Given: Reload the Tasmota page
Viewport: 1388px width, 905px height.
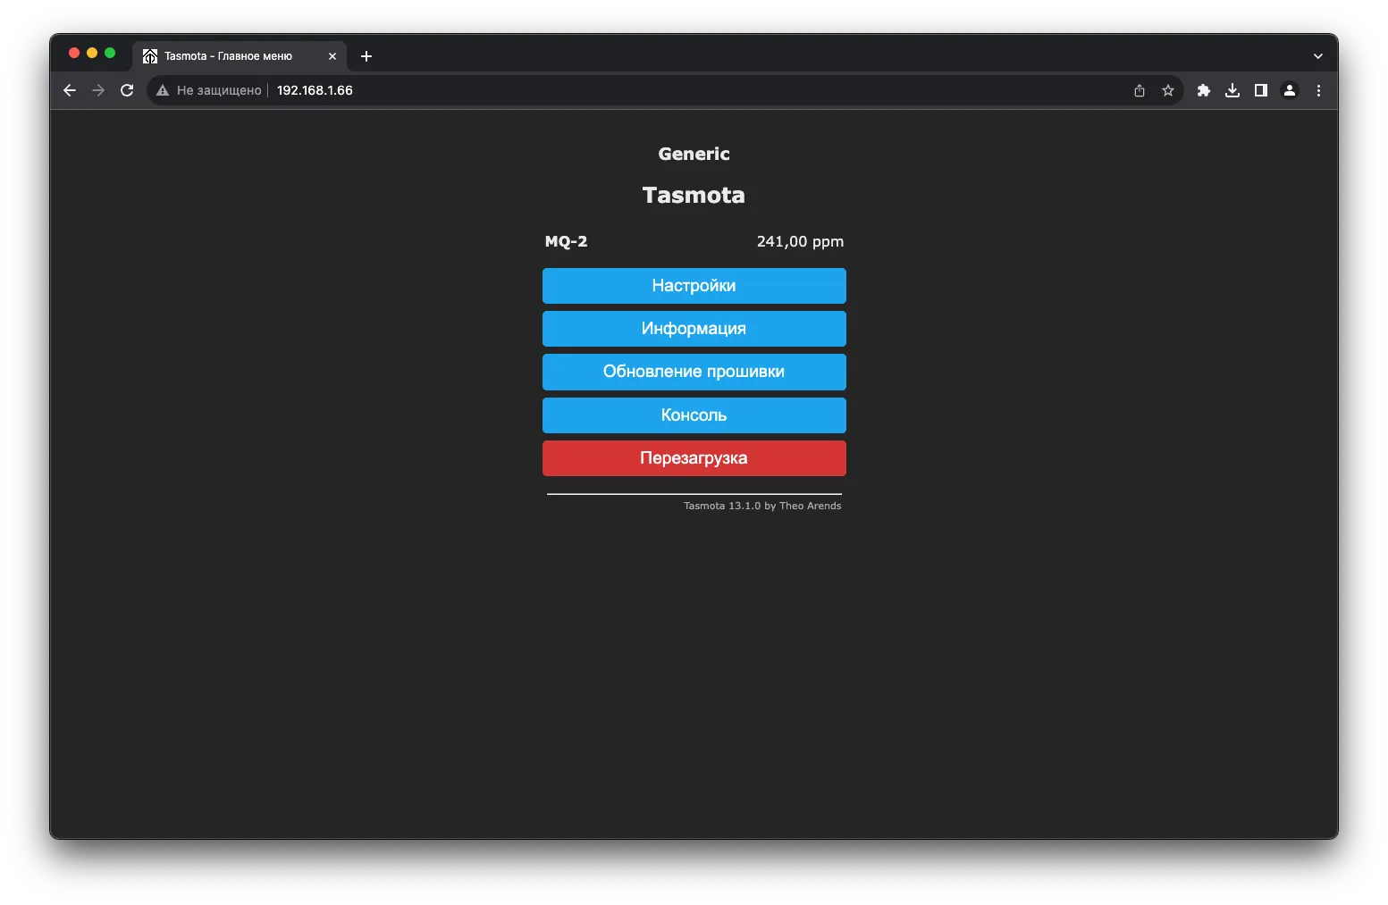Looking at the screenshot, I should (x=127, y=90).
